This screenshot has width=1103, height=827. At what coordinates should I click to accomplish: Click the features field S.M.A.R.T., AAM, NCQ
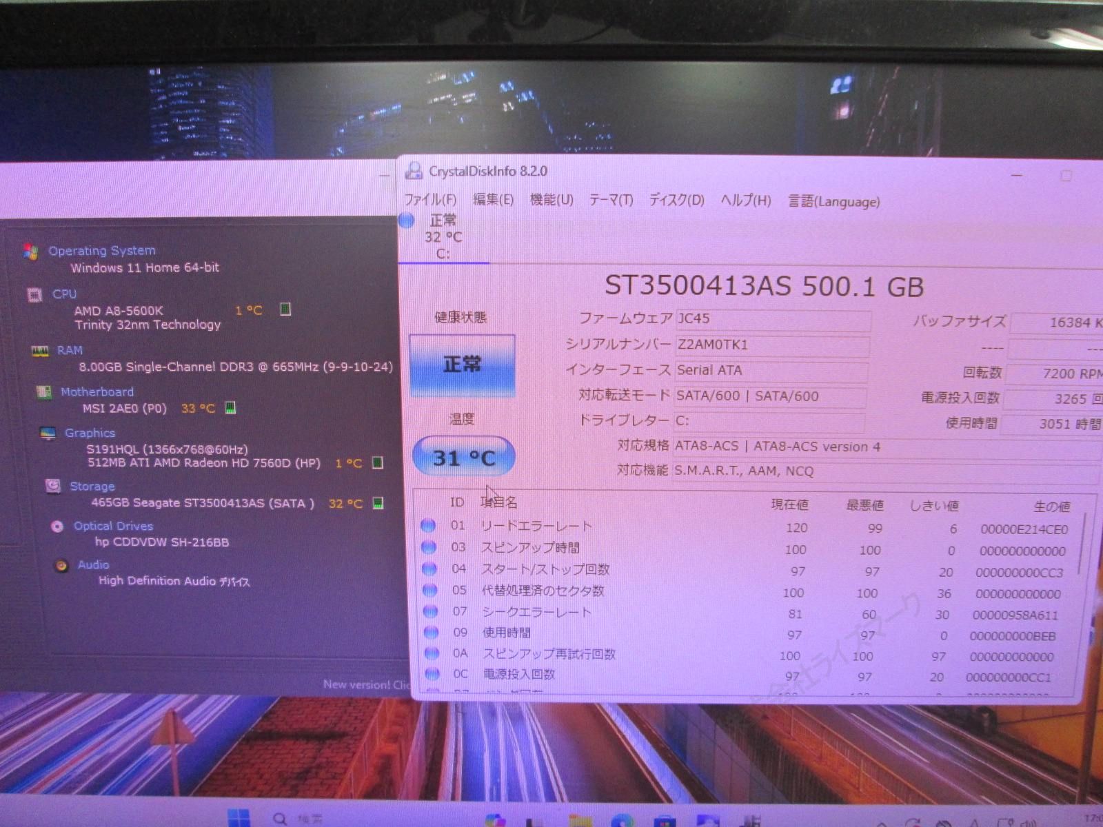[887, 471]
